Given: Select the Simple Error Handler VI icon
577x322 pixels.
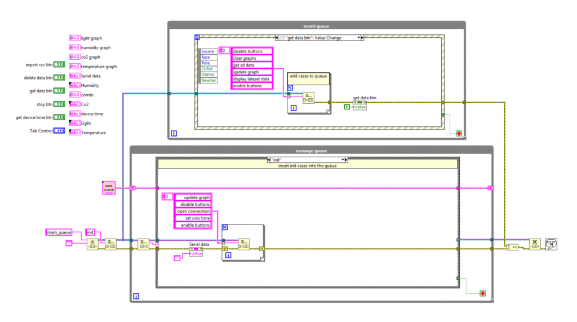Looking at the screenshot, I should (x=551, y=244).
